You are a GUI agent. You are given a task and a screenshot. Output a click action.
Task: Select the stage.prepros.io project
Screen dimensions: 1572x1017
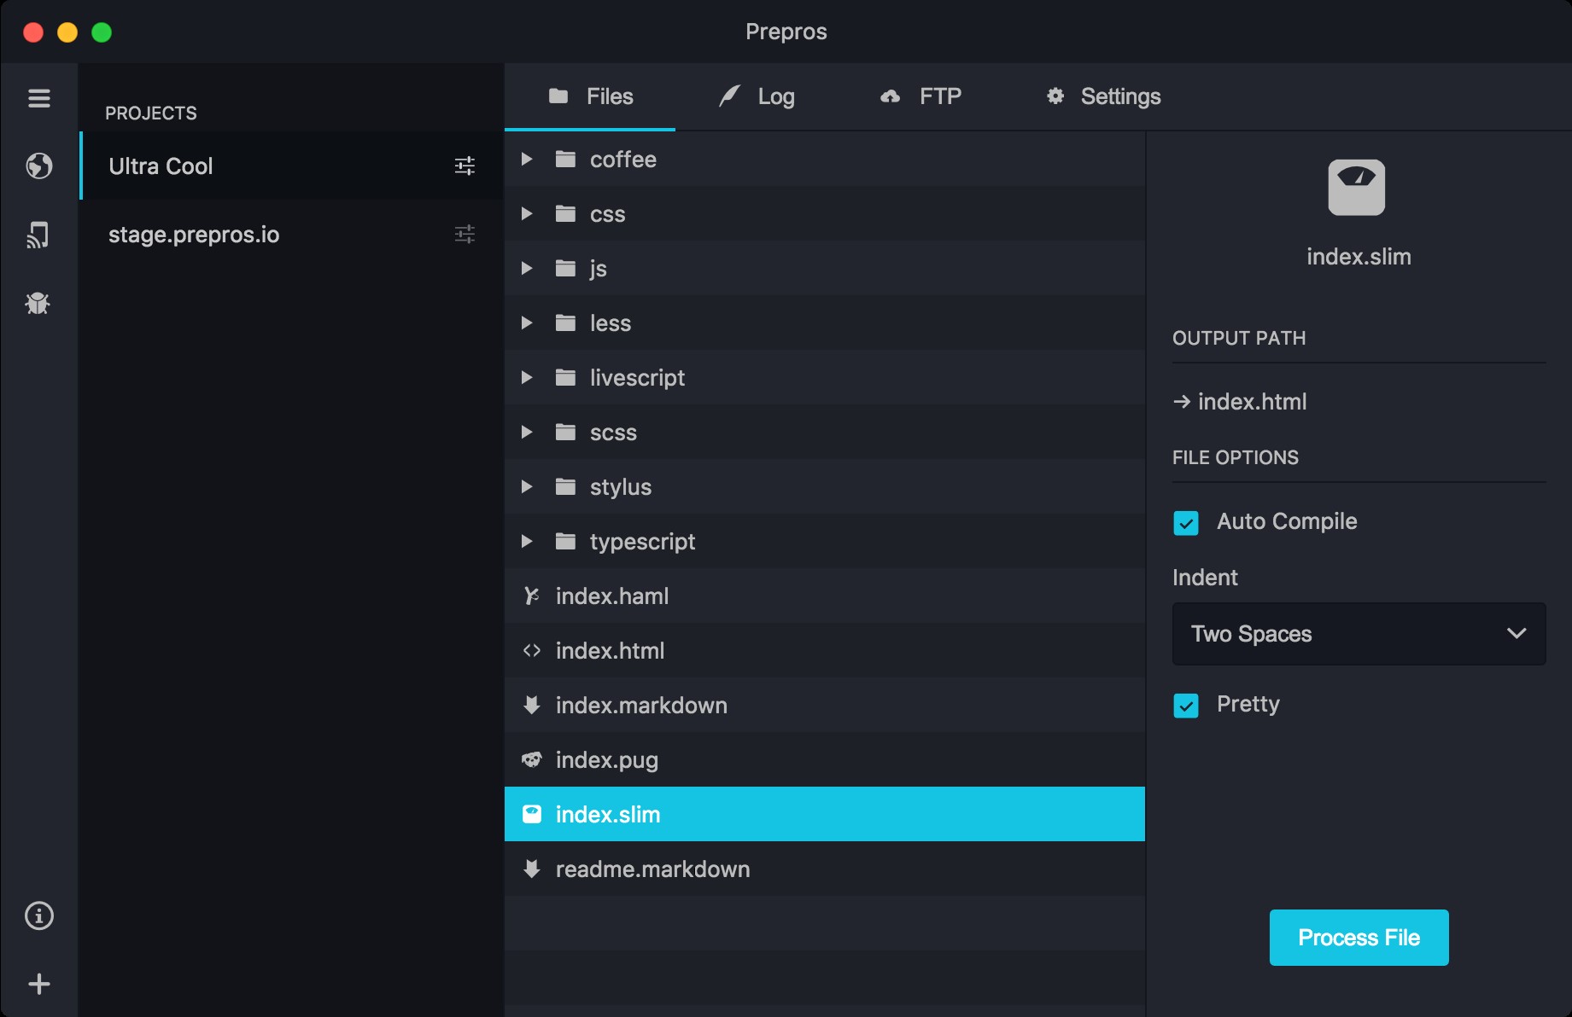(x=194, y=235)
